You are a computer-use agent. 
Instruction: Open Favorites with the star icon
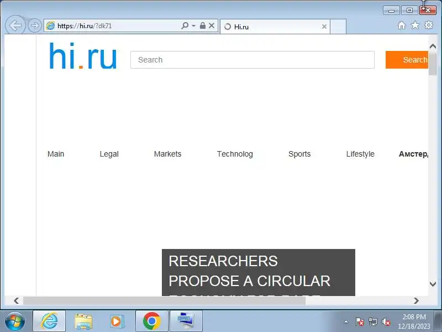tap(415, 25)
